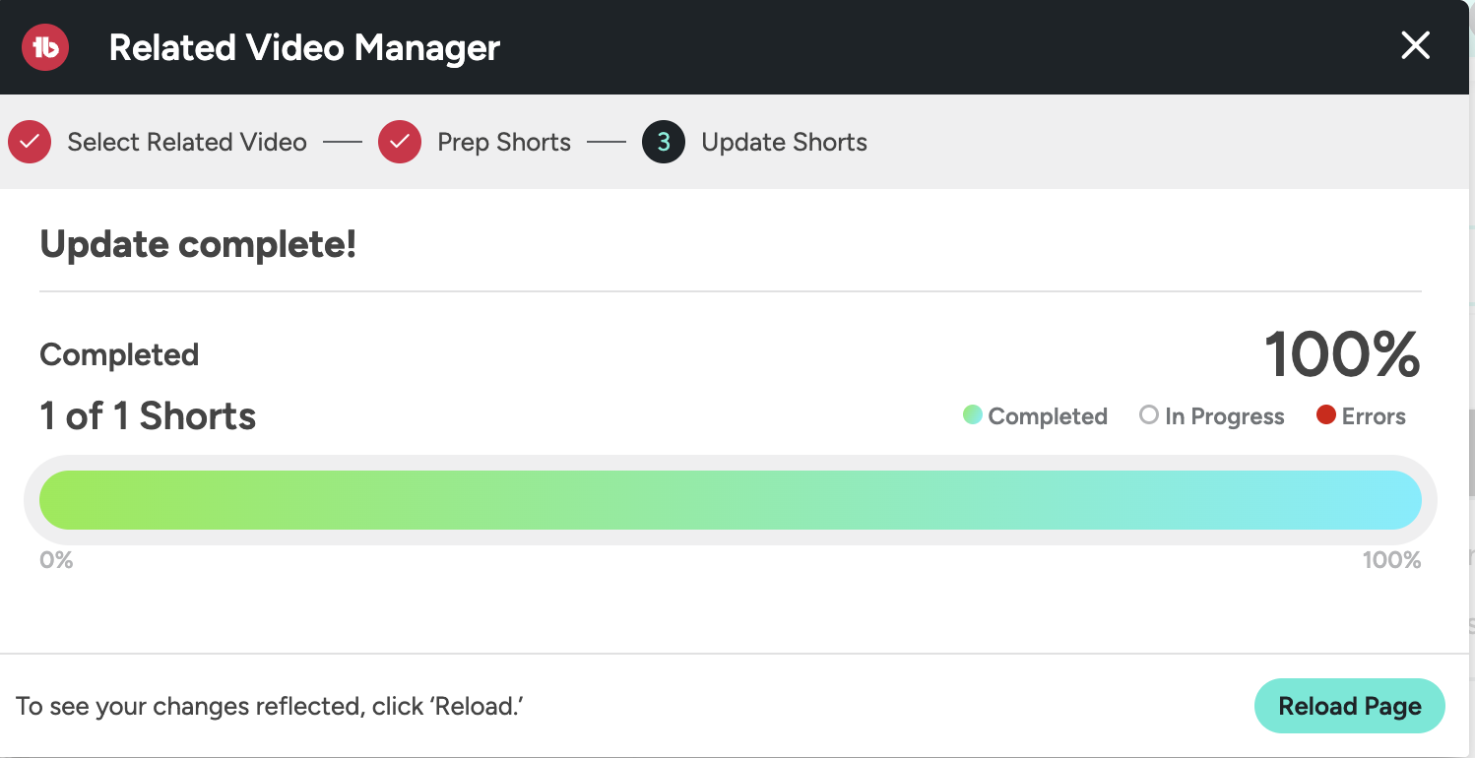
Task: Click the Prep Shorts checkmark icon
Action: coord(400,143)
